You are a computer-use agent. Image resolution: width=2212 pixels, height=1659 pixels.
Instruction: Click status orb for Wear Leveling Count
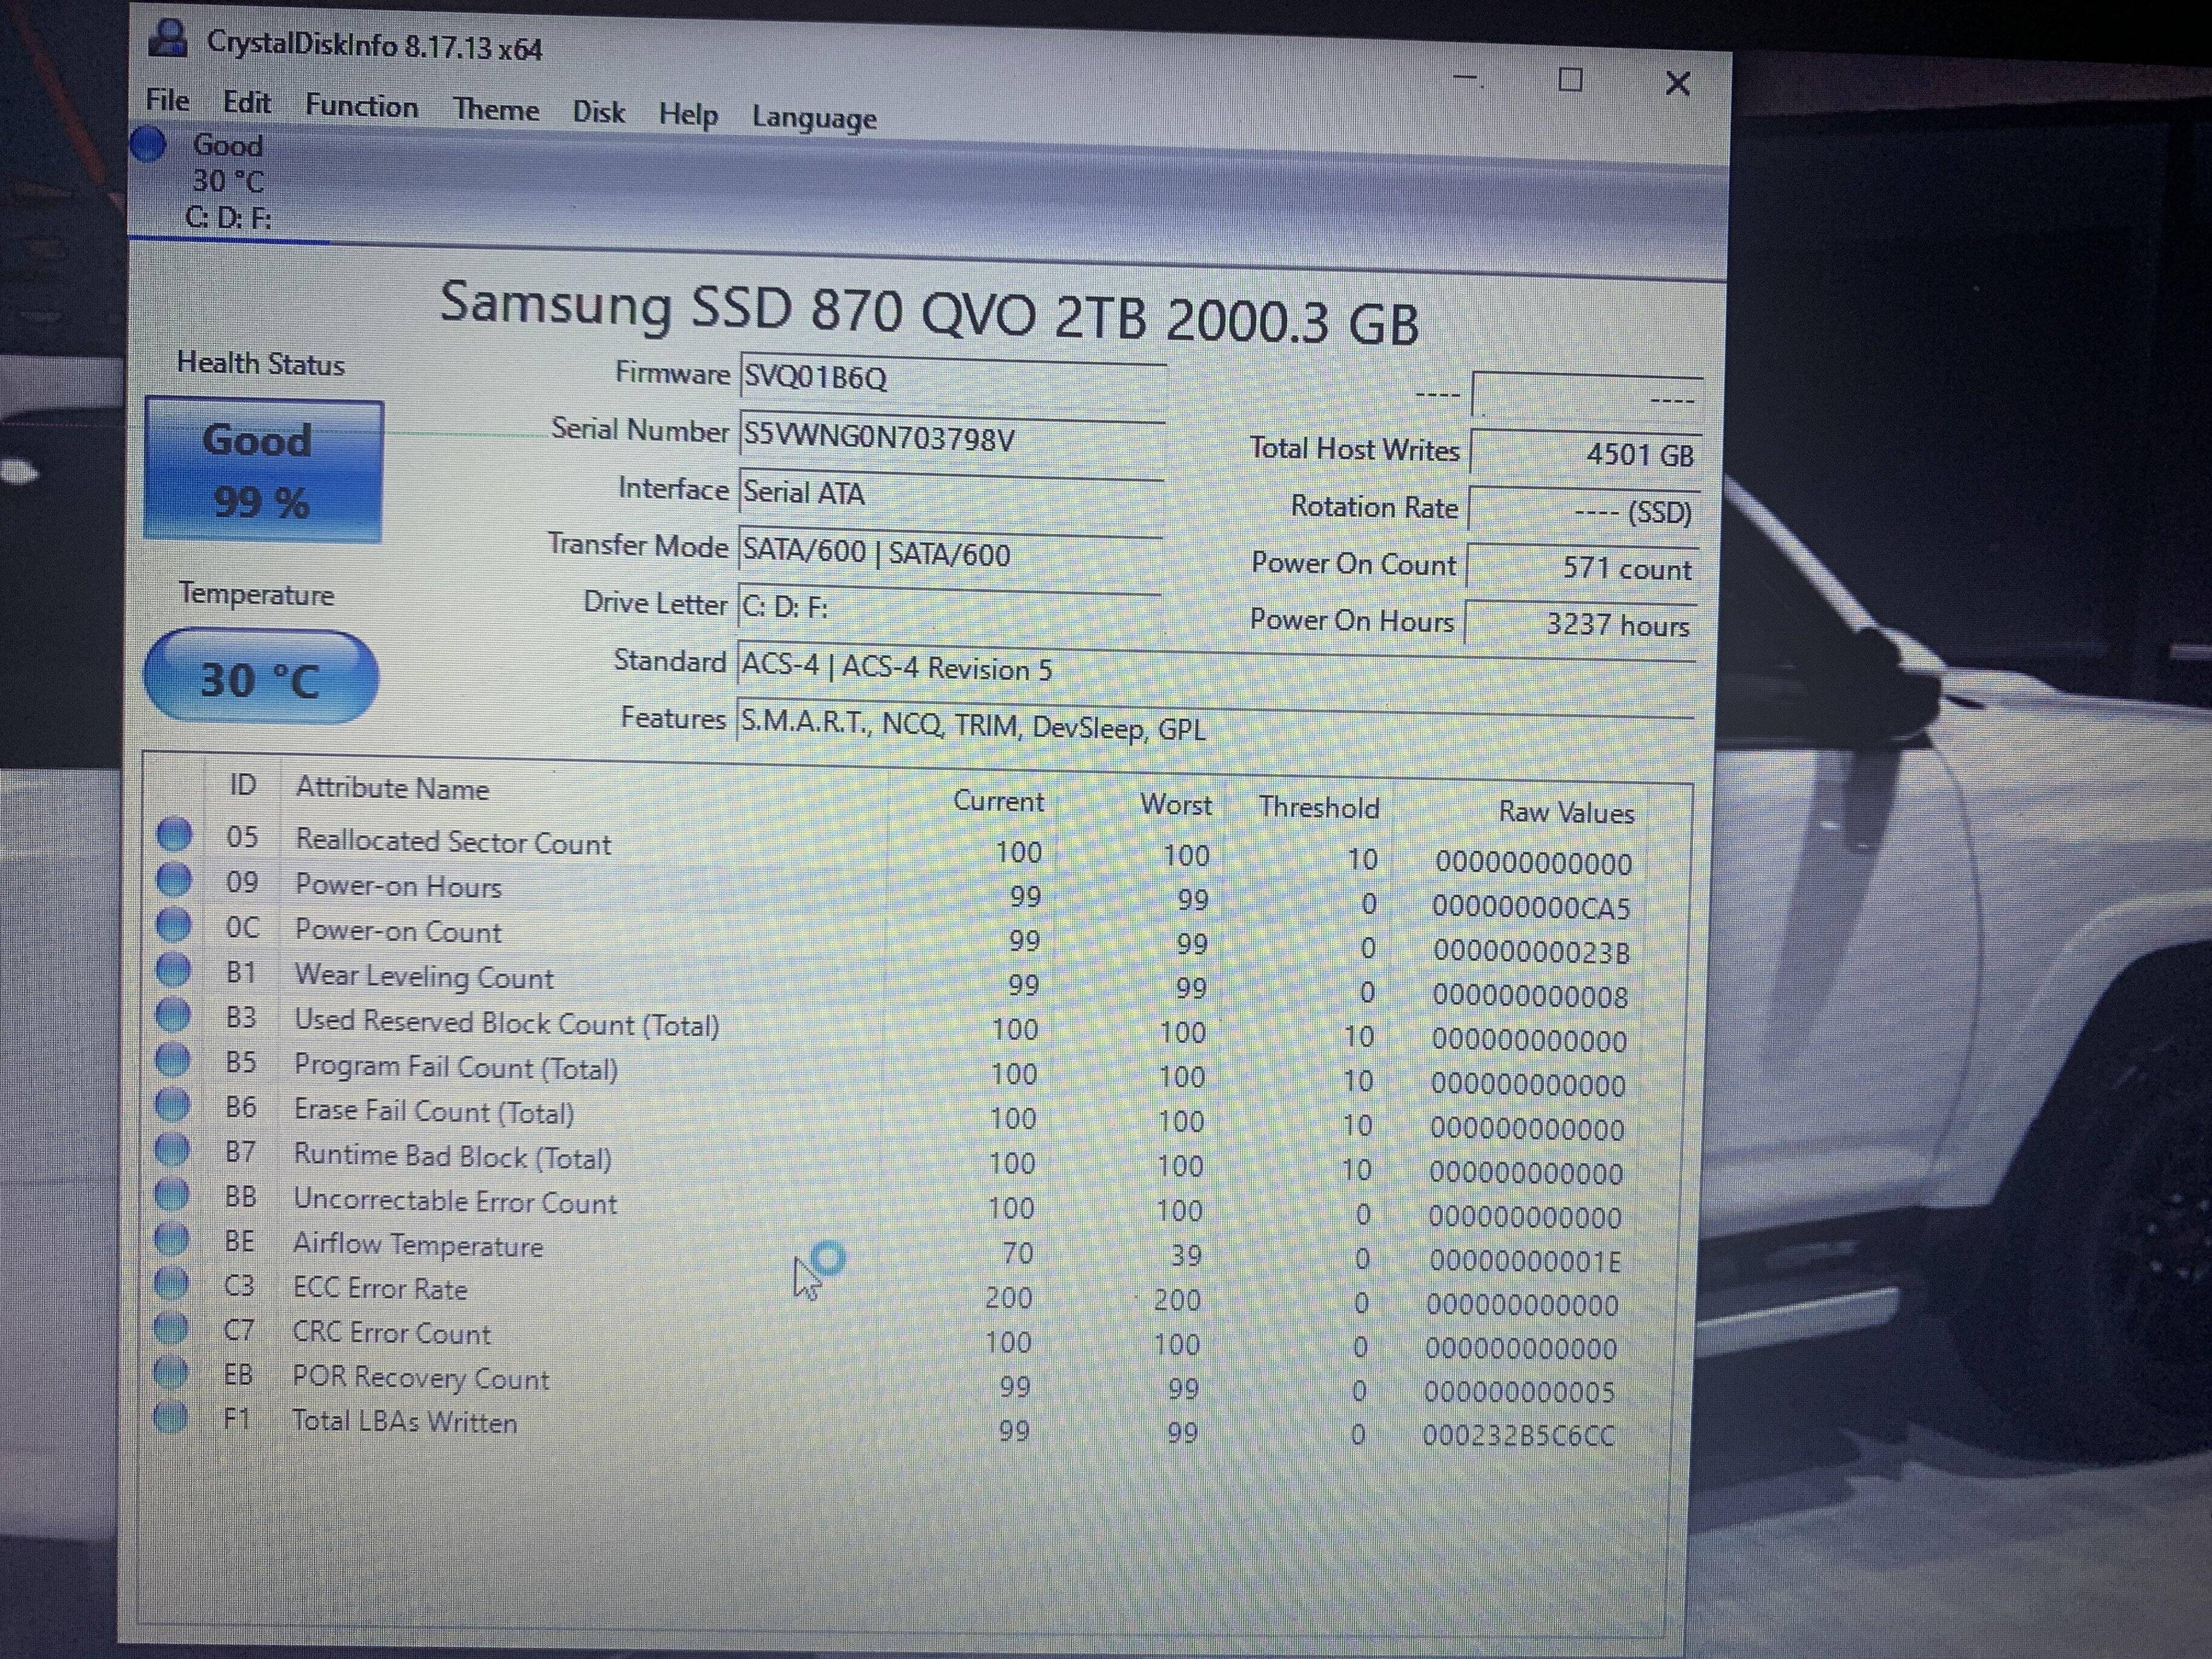[173, 970]
